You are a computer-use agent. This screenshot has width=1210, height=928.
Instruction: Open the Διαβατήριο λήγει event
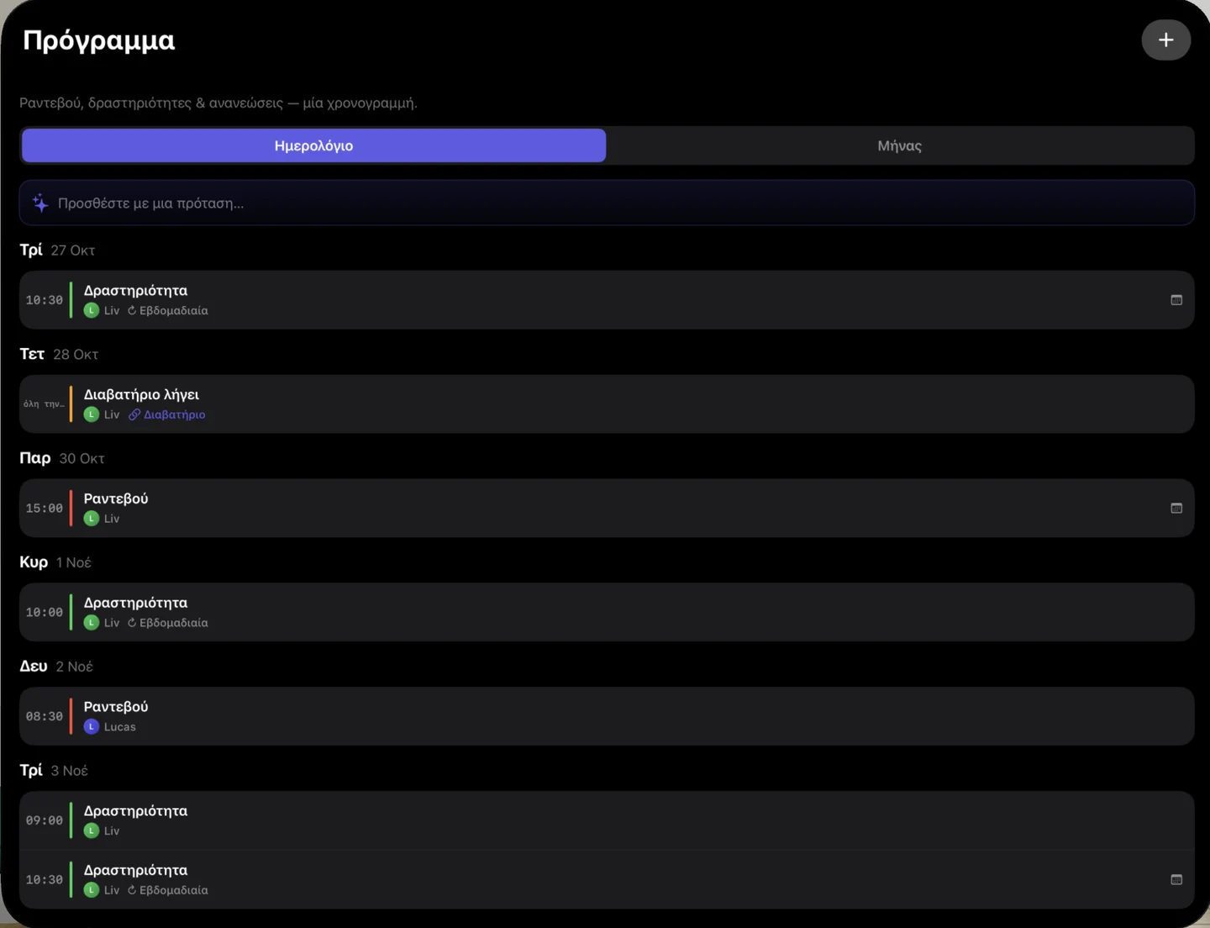click(607, 403)
